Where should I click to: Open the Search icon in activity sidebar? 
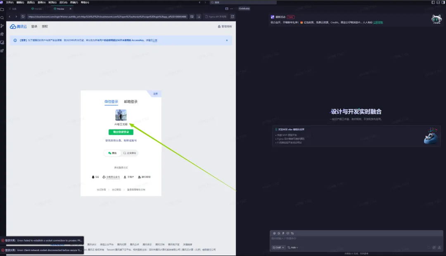(2, 18)
